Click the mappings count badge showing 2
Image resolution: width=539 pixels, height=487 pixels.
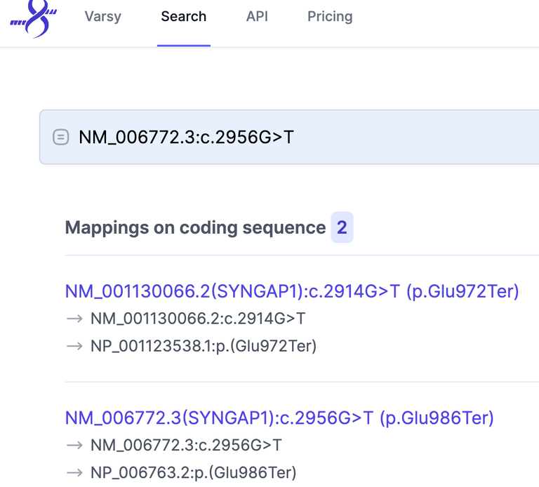(x=342, y=227)
